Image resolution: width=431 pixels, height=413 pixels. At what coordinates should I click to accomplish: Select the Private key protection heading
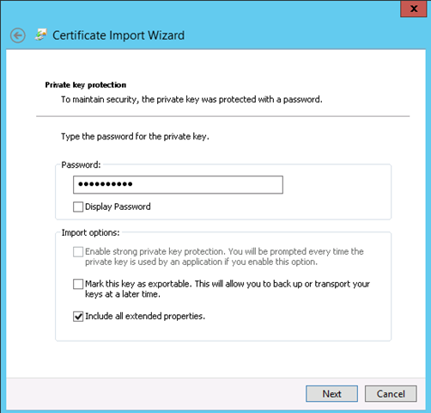[x=86, y=85]
